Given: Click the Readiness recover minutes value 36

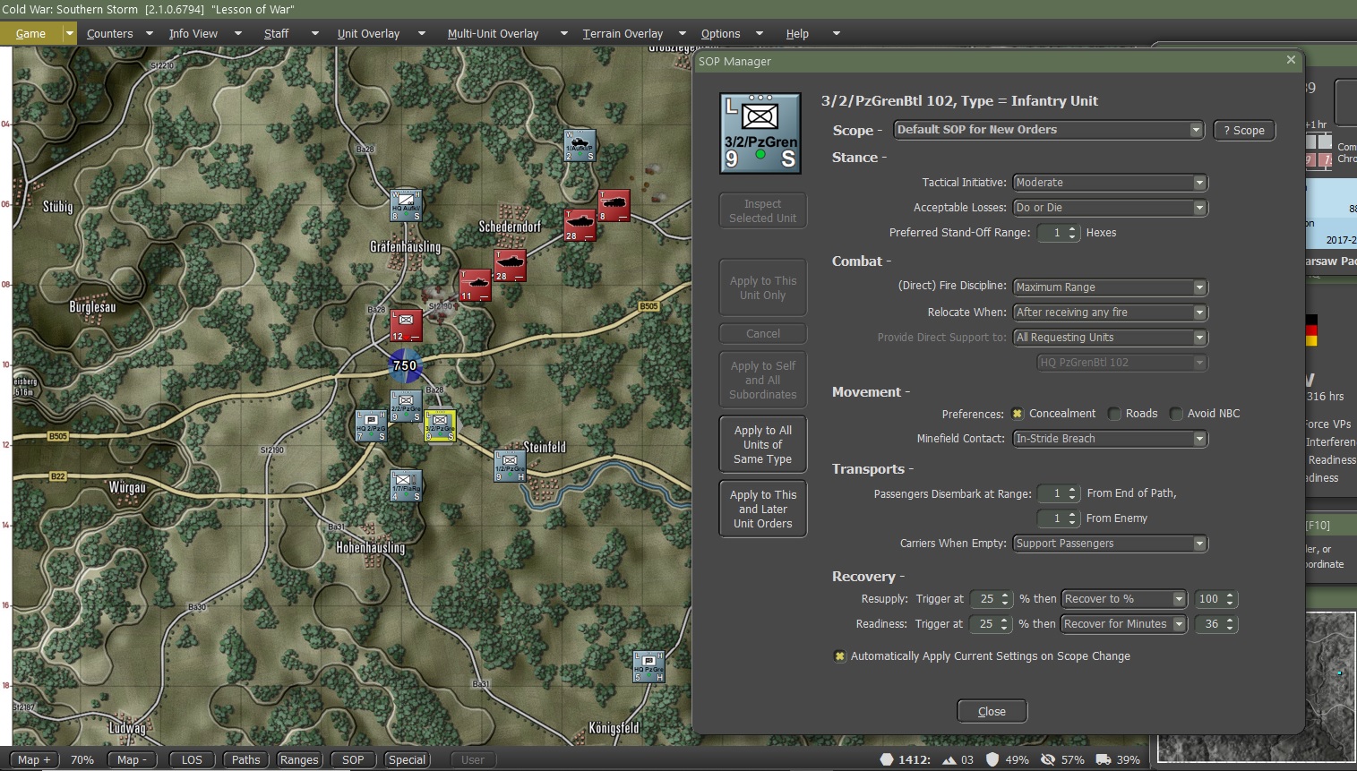Looking at the screenshot, I should pyautogui.click(x=1215, y=624).
